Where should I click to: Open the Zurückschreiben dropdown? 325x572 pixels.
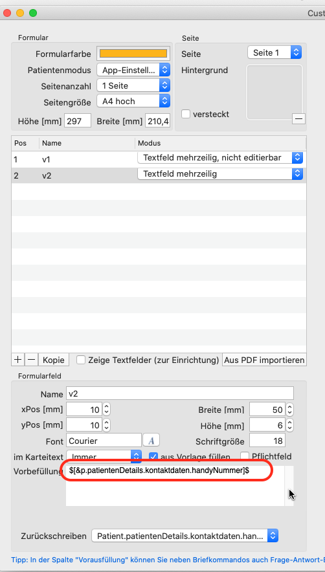(x=185, y=536)
